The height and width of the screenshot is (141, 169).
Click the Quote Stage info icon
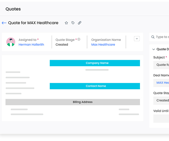point(79,39)
